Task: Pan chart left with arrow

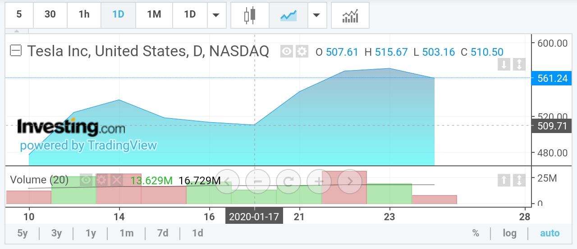Action: (x=227, y=182)
